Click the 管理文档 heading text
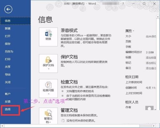The height and width of the screenshot is (128, 160). pyautogui.click(x=69, y=110)
